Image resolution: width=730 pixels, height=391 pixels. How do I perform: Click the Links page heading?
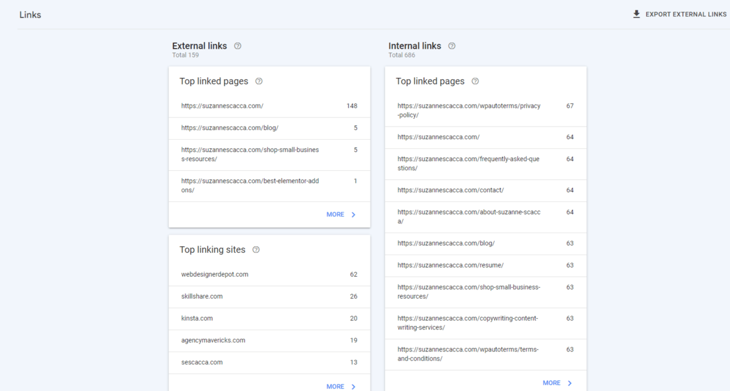point(30,14)
